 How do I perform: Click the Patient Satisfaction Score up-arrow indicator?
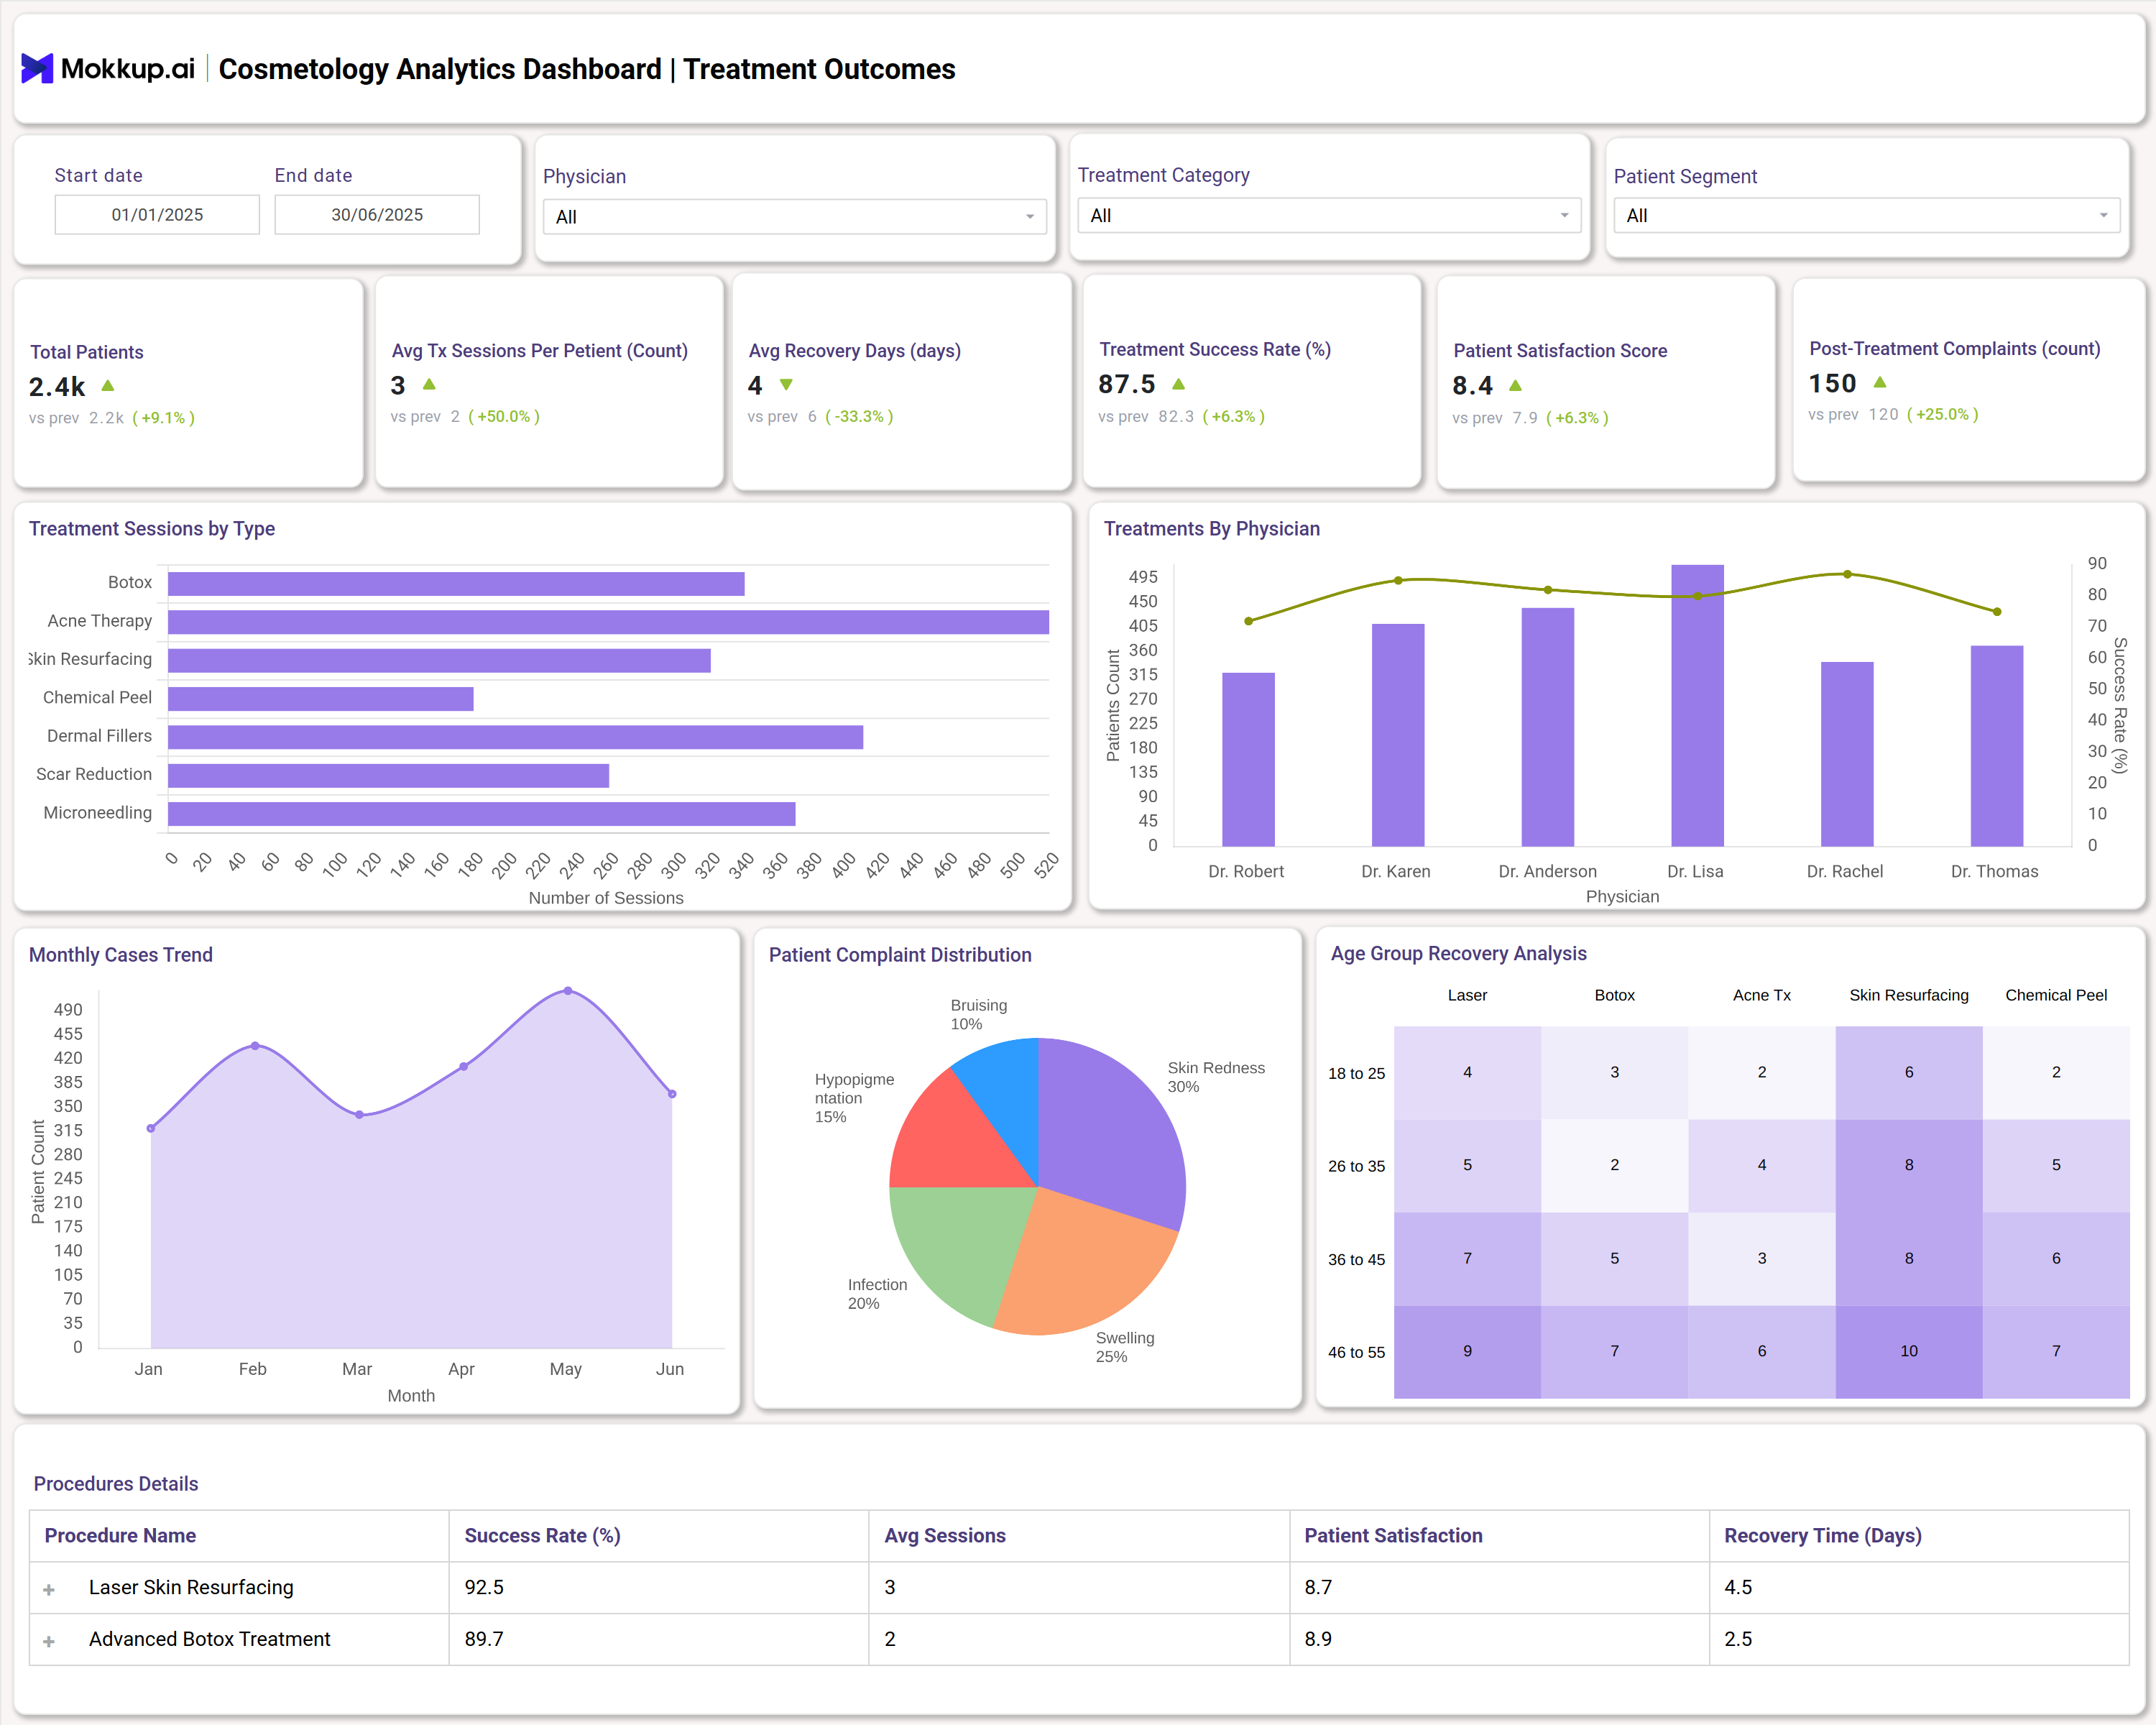coord(1515,385)
